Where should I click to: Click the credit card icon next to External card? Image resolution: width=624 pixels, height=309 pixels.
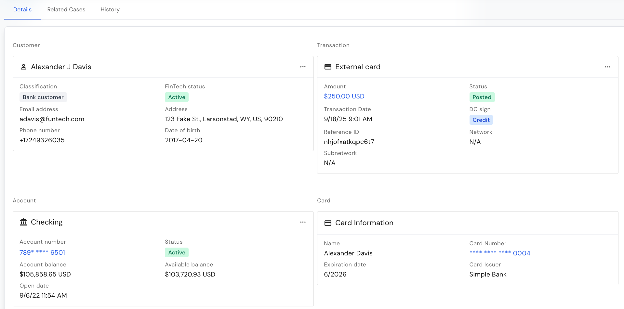click(328, 67)
